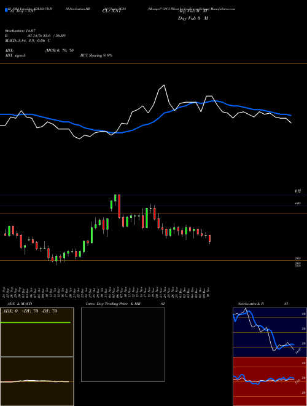Click the last red candlestick on the chart
Screen dimensions: 307x406
coord(210,239)
